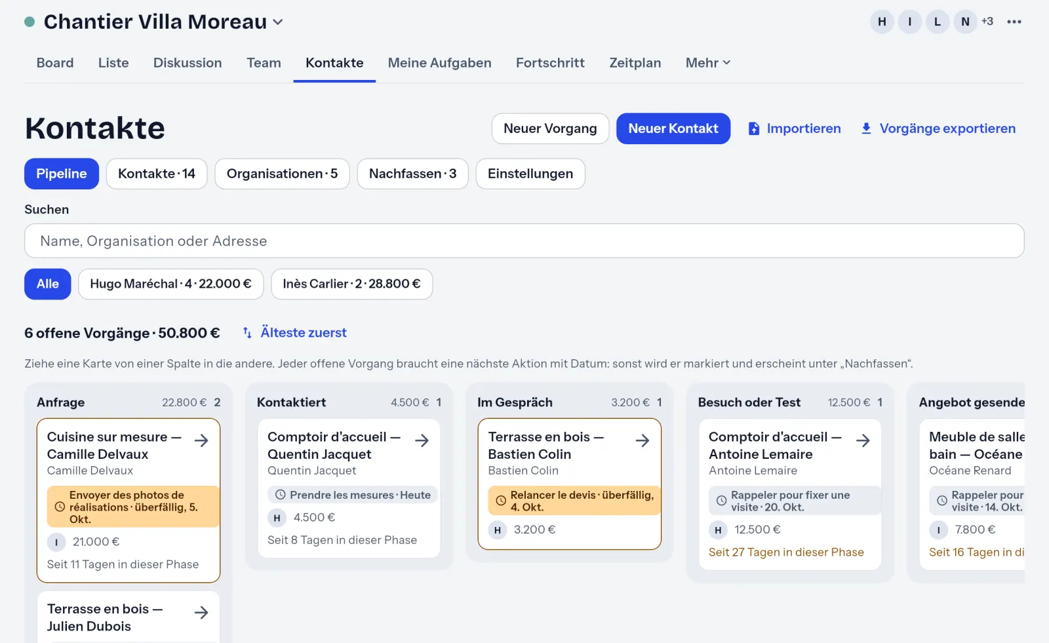Viewport: 1049px width, 643px height.
Task: Switch to the Liste tab
Action: 113,63
